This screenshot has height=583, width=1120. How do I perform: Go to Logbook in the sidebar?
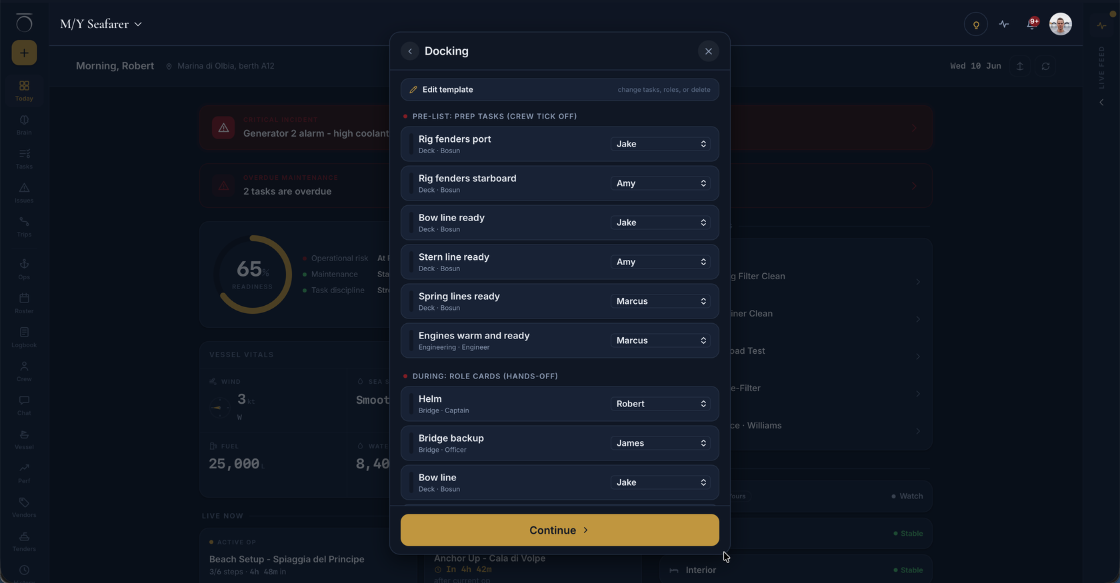coord(24,337)
